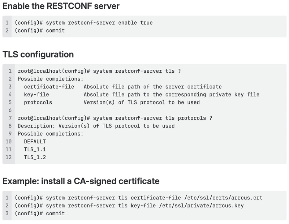Click the 'system restconf-server tls ?' line
Screen dimensions: 289x224
tap(99, 71)
